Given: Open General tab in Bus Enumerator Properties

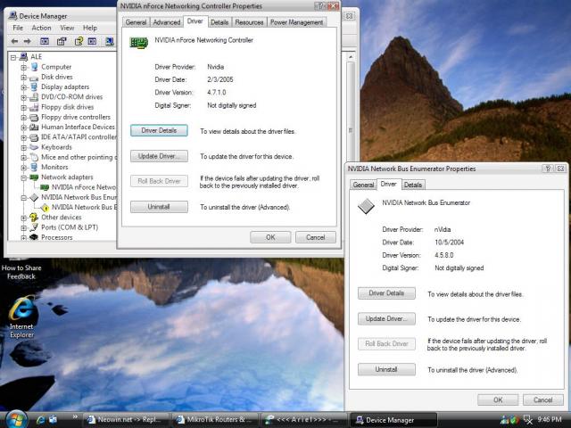Looking at the screenshot, I should click(x=363, y=185).
